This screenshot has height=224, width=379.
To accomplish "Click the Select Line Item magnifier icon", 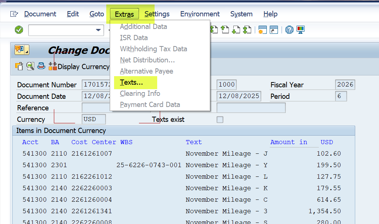I will point(30,66).
